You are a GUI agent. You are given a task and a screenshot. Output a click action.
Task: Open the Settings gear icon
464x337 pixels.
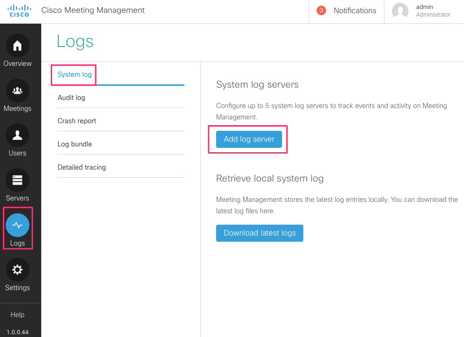coord(18,270)
